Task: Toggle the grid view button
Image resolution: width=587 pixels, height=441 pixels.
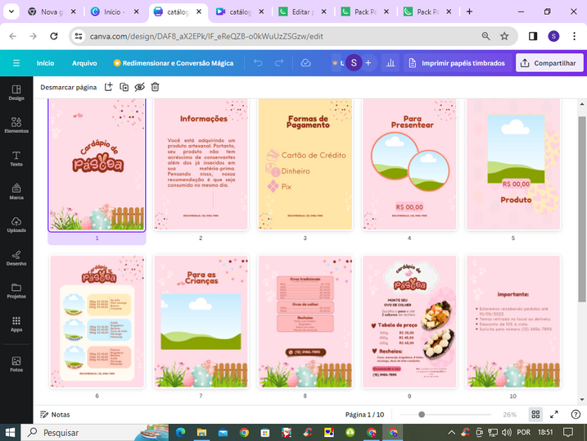Action: (x=535, y=415)
